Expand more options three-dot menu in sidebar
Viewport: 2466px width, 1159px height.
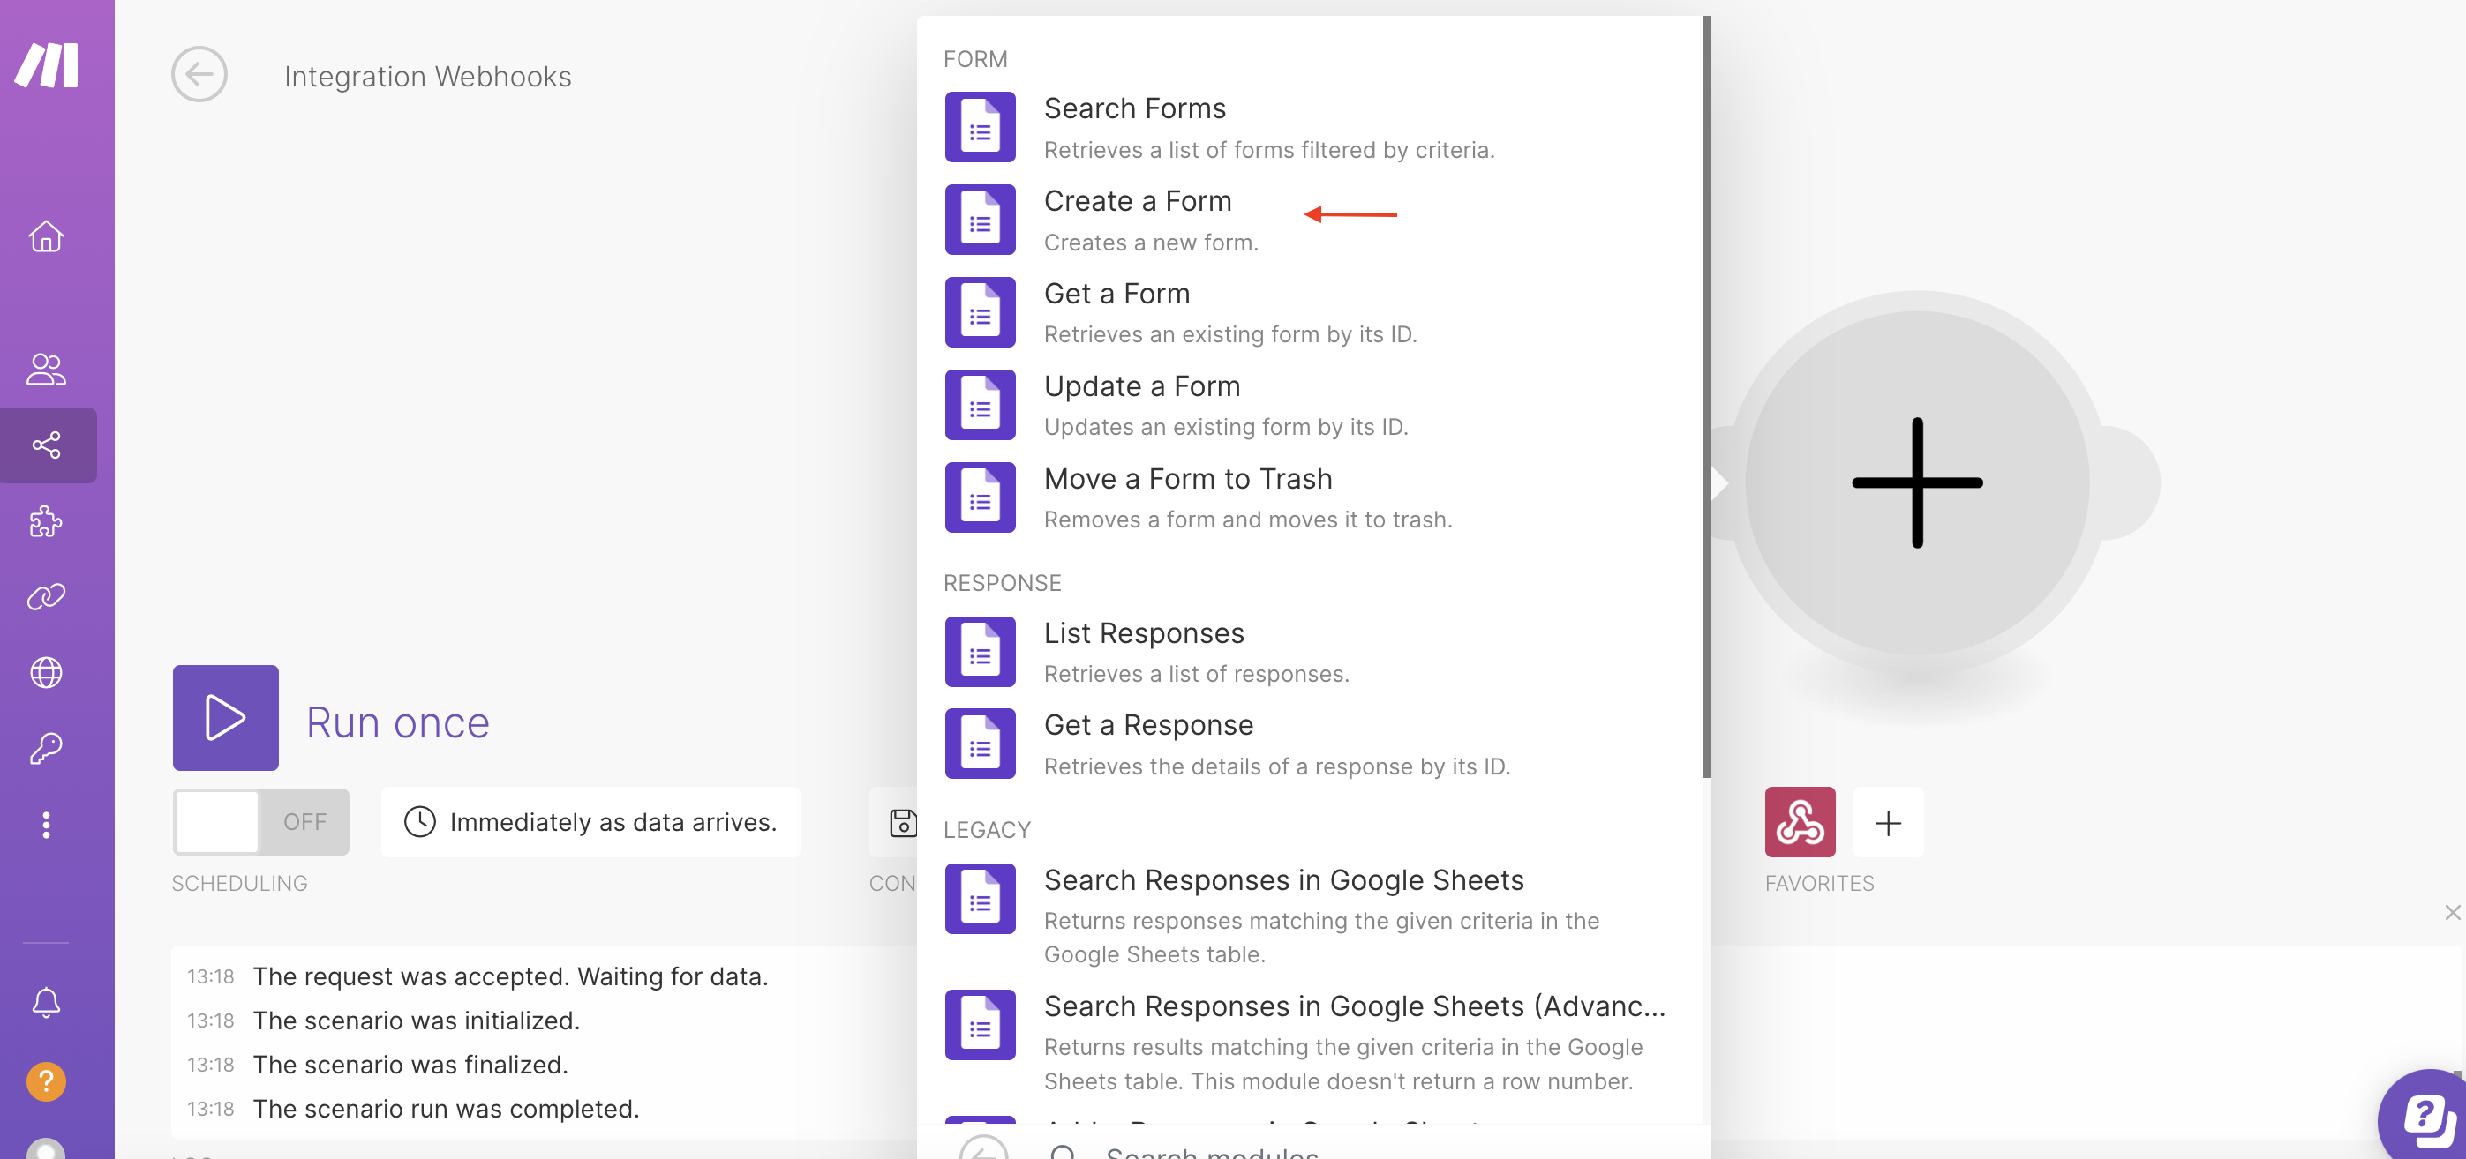click(x=46, y=825)
